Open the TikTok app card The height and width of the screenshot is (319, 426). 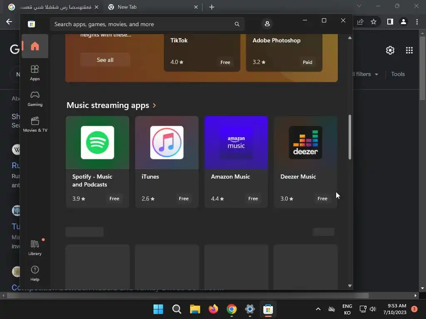pyautogui.click(x=202, y=53)
